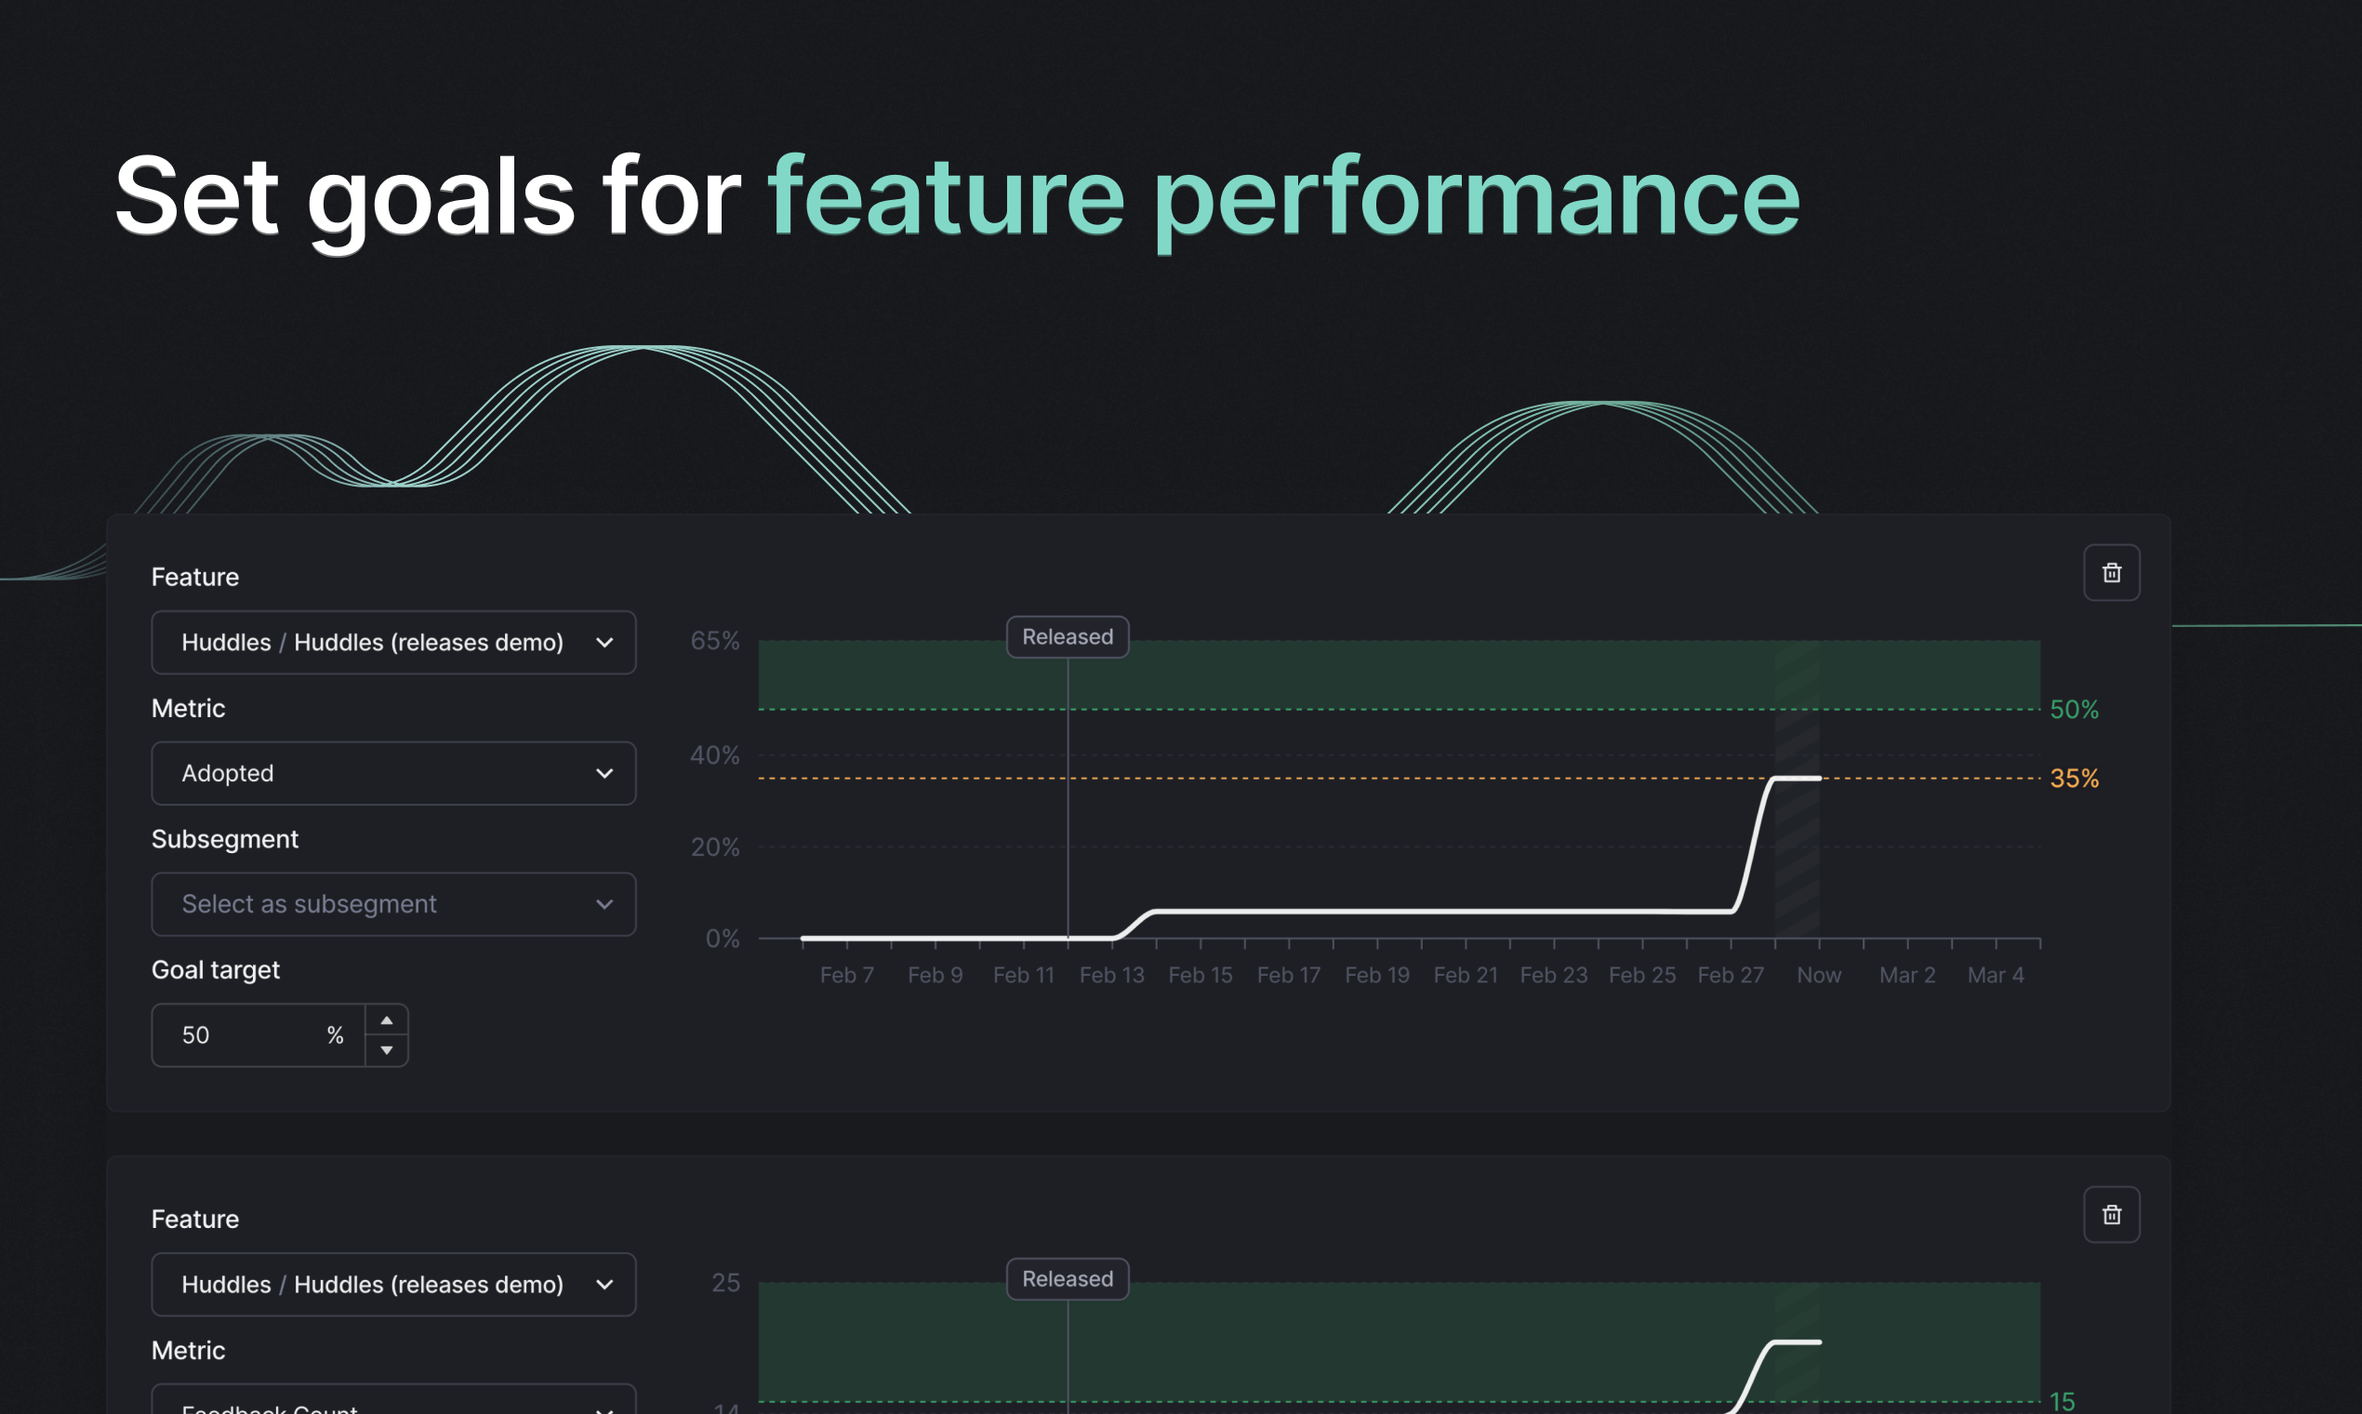Delete the first goal card with trash icon
Viewport: 2362px width, 1414px height.
pyautogui.click(x=2112, y=573)
